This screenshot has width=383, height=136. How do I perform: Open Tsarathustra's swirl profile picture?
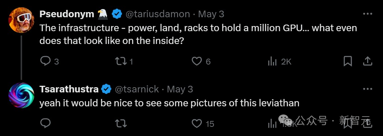[21, 95]
